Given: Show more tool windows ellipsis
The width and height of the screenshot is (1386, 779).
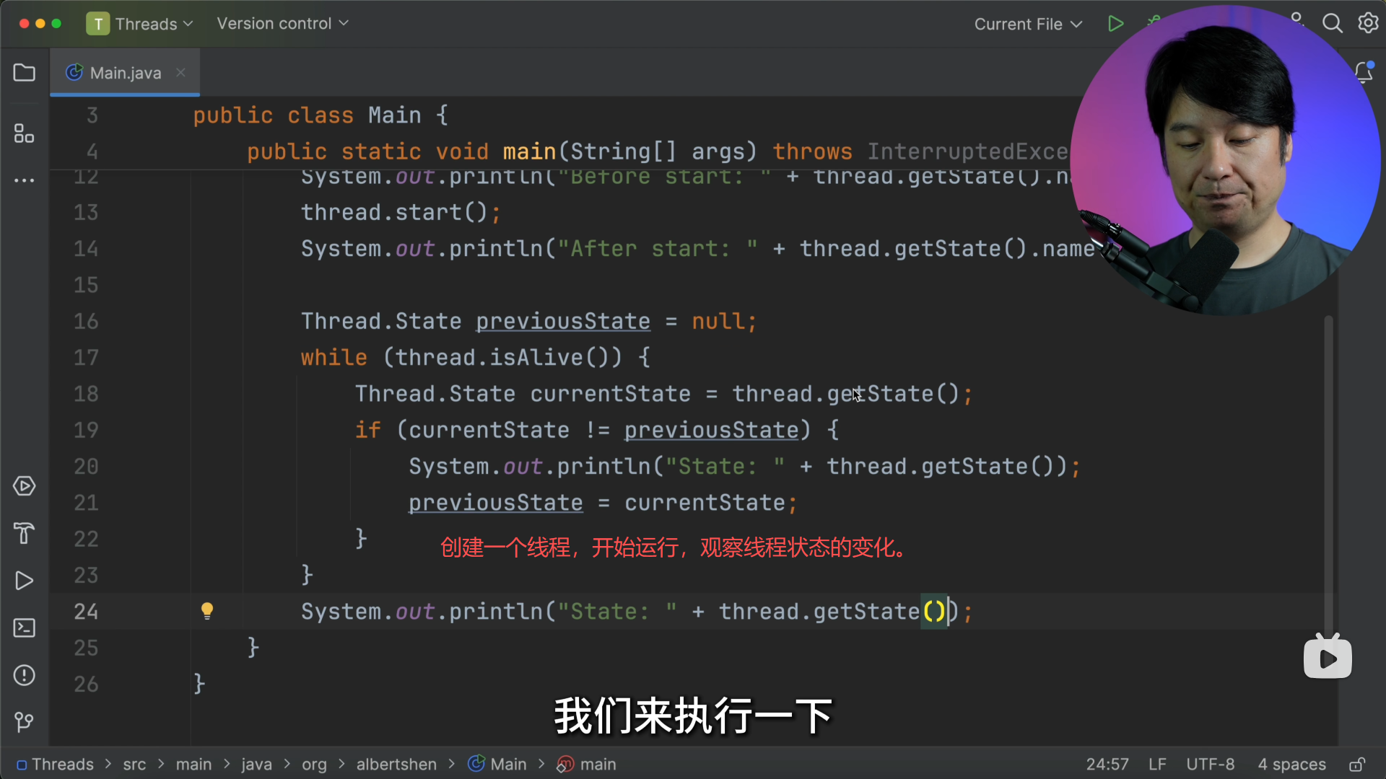Looking at the screenshot, I should tap(25, 180).
